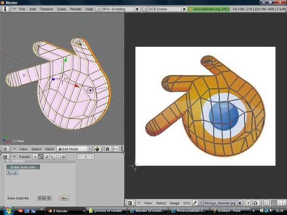This screenshot has height=215, width=287.
Task: Click the New scene script link button
Action: coord(64,198)
